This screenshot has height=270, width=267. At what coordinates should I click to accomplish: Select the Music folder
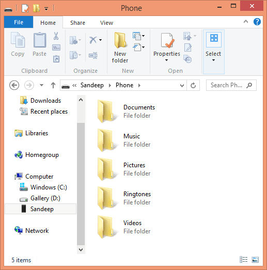coord(124,140)
